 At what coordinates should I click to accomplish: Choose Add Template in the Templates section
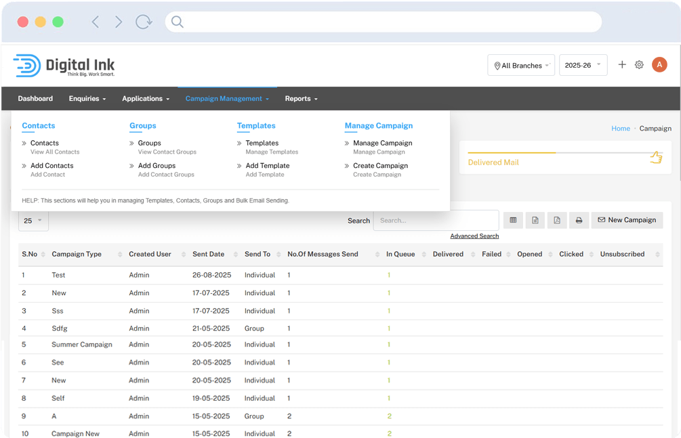tap(267, 166)
